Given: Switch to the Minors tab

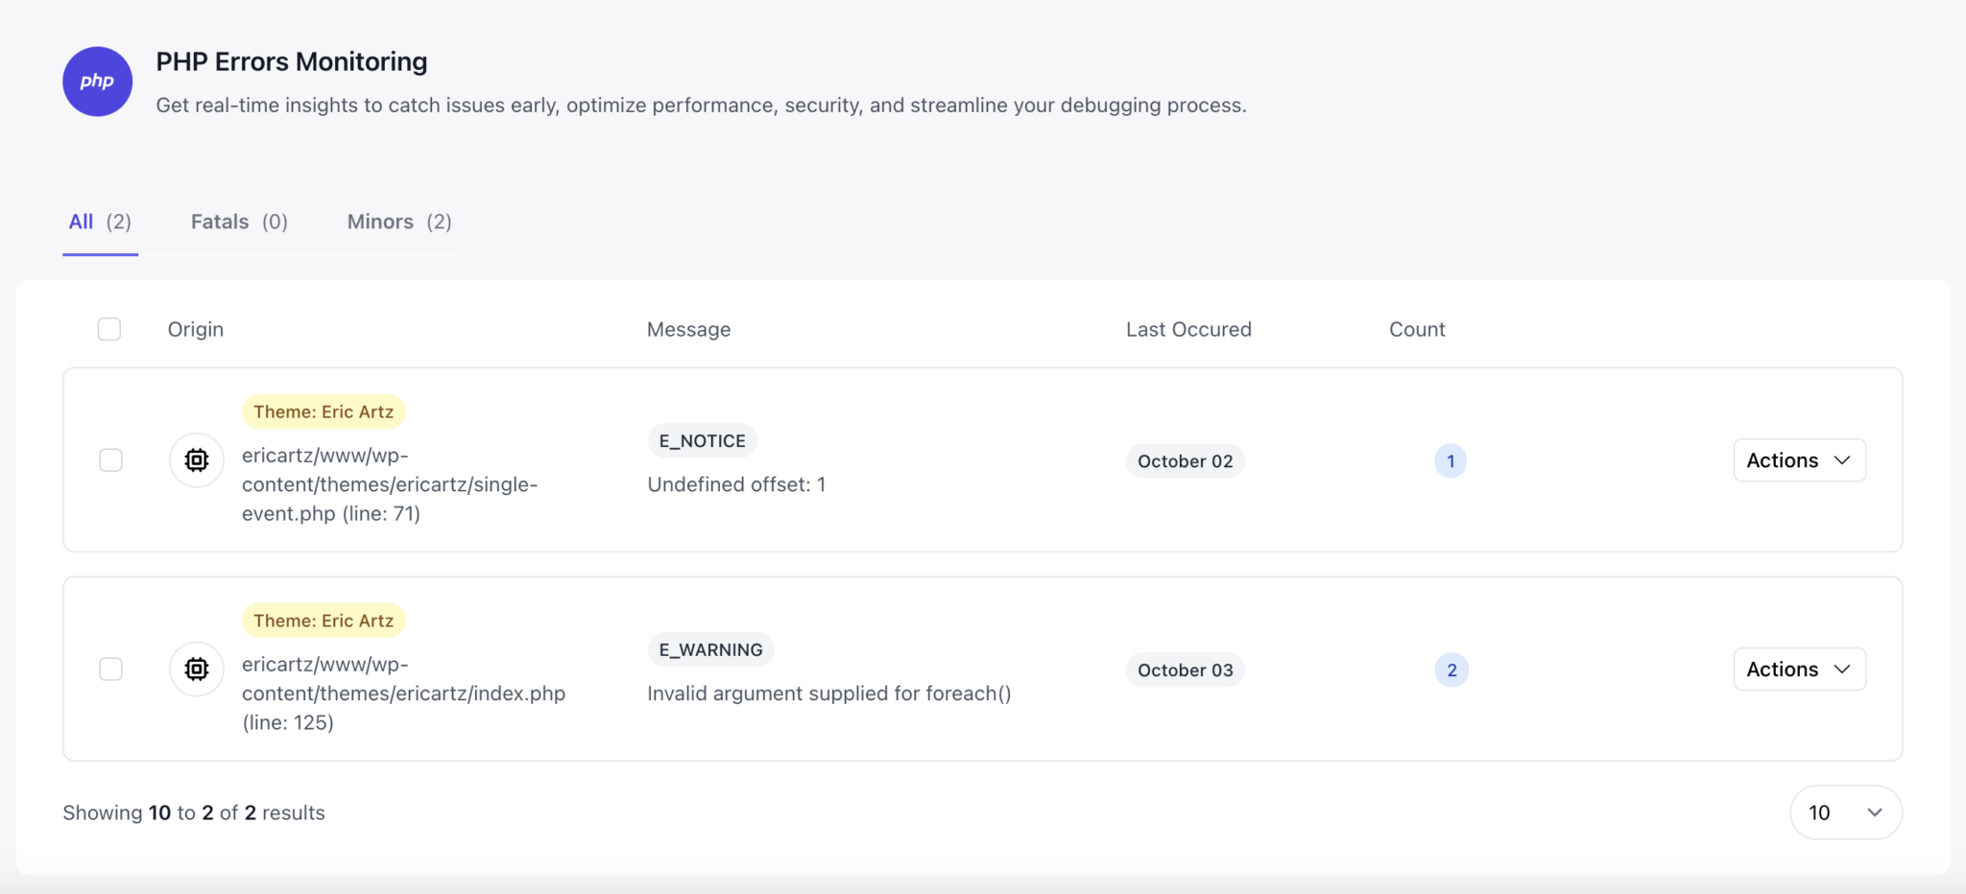Looking at the screenshot, I should pyautogui.click(x=398, y=222).
